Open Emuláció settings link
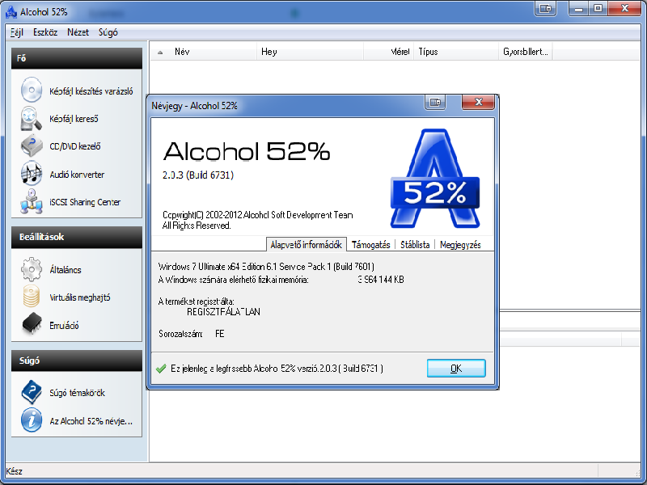 point(64,326)
